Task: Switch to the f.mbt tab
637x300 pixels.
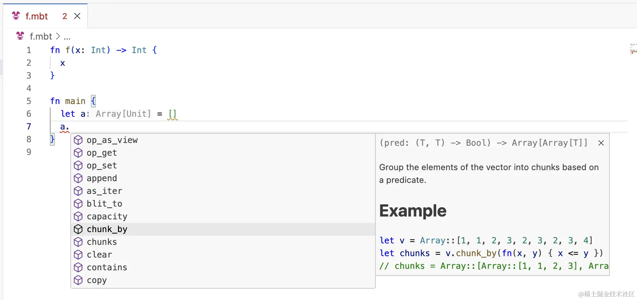Action: [36, 16]
